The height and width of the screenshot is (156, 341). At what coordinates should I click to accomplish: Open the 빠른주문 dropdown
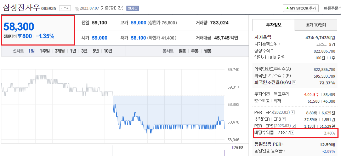click(x=331, y=8)
